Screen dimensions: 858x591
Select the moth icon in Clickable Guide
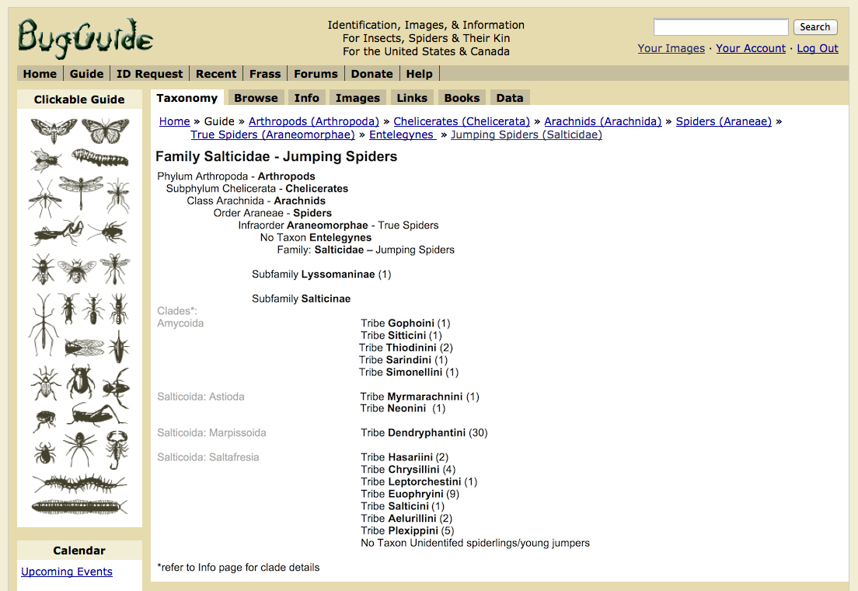click(x=54, y=131)
